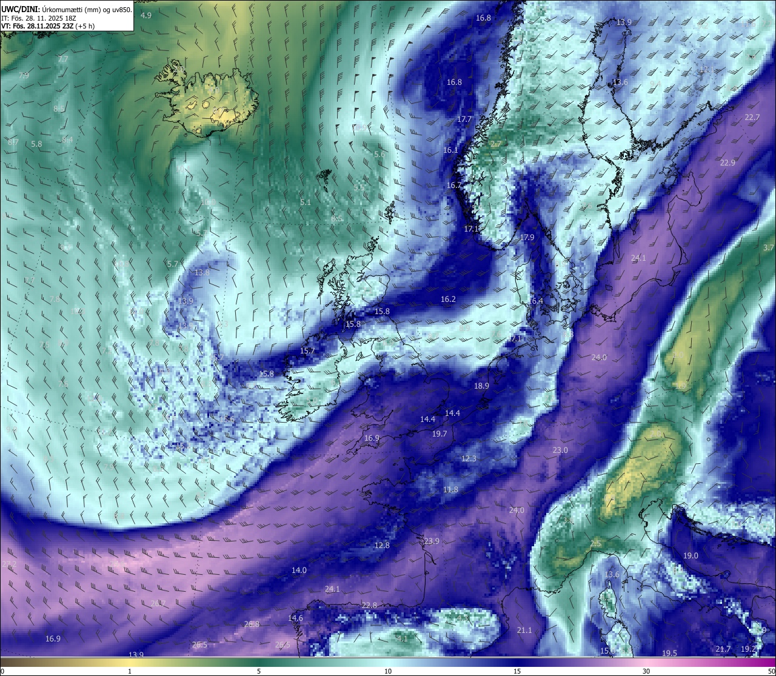Click the color scale label '15'
776x676 pixels.
(517, 671)
